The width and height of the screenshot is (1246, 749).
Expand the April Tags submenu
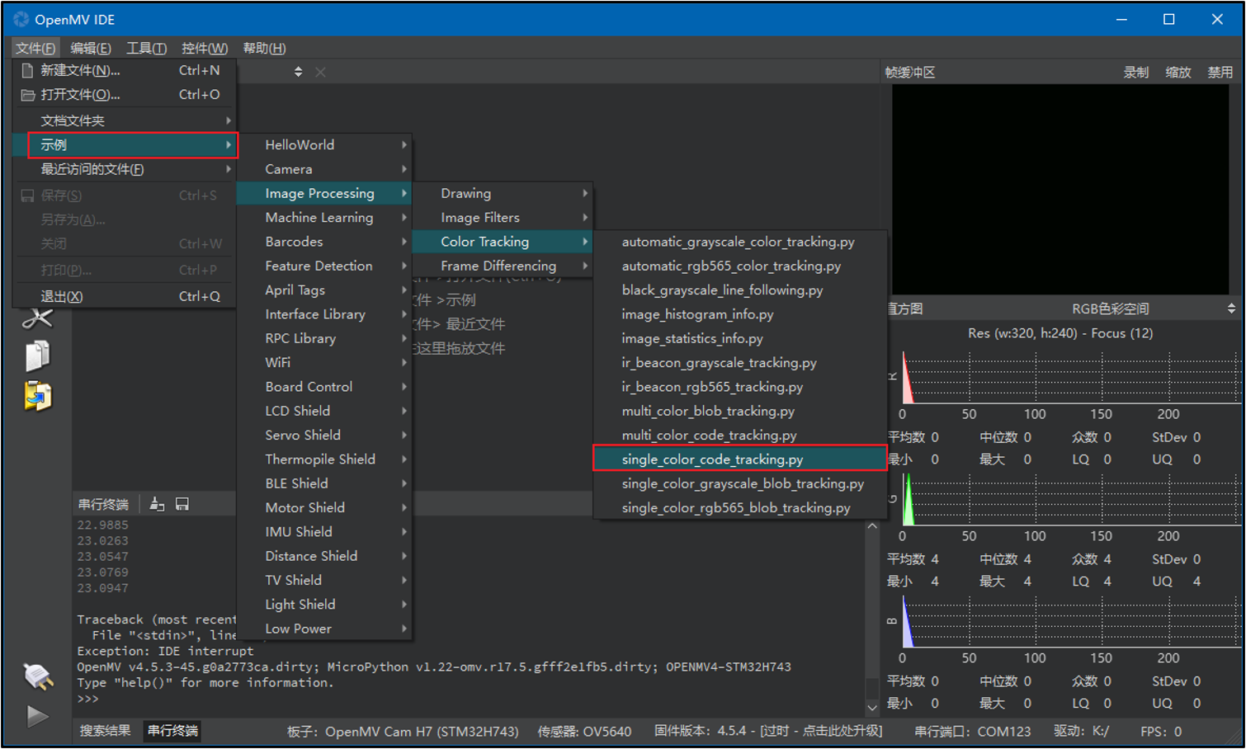324,290
